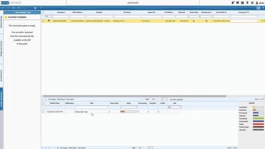Click the green circle icon at device row end
The height and width of the screenshot is (149, 265).
(263, 21)
